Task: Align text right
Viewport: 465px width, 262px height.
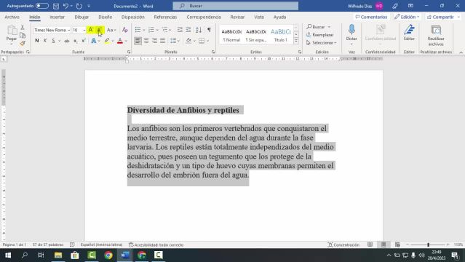Action: [x=154, y=41]
